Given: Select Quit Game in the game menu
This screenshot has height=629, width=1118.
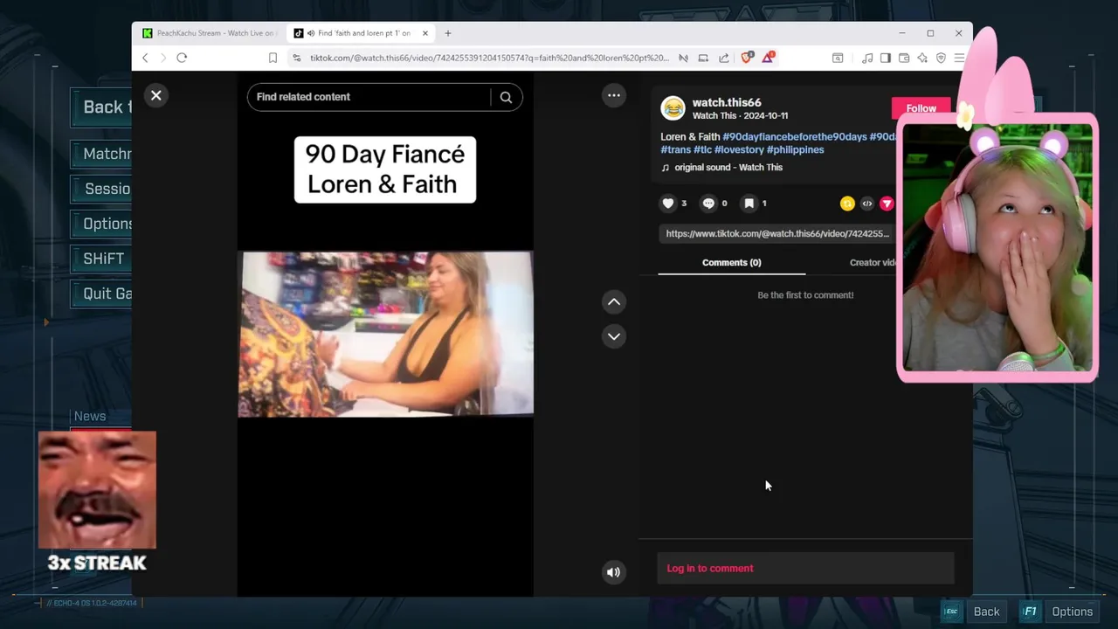Looking at the screenshot, I should 103,294.
